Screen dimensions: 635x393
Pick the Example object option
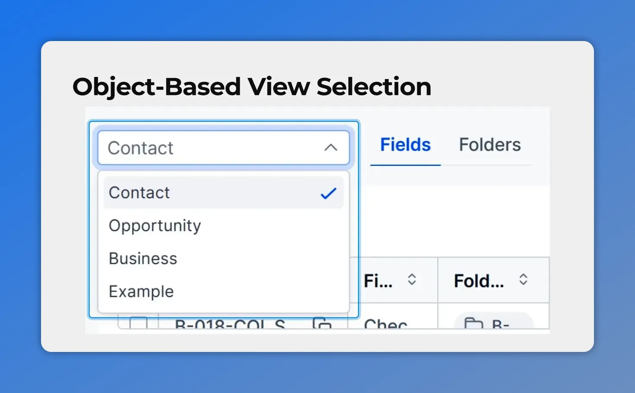[141, 292]
